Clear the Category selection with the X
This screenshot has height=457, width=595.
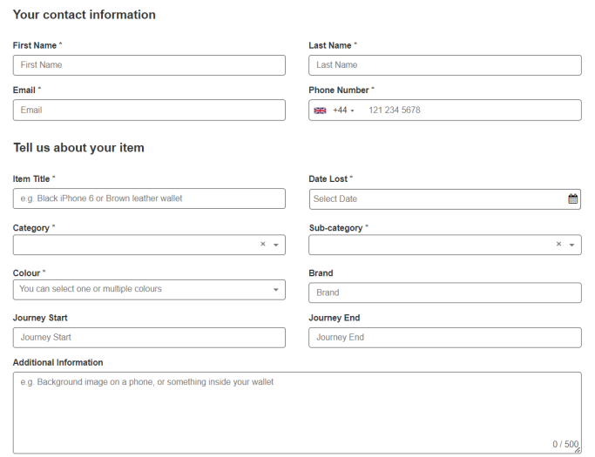pyautogui.click(x=262, y=245)
